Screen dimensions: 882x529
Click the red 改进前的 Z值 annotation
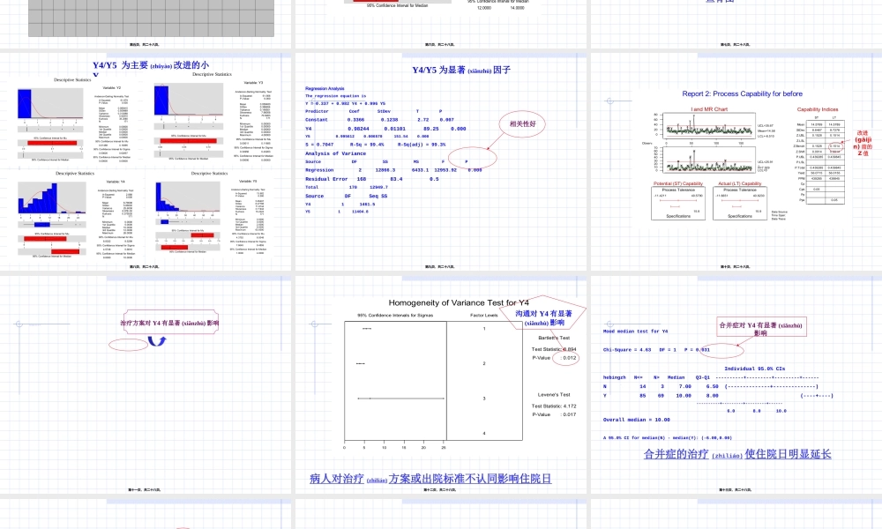863,142
